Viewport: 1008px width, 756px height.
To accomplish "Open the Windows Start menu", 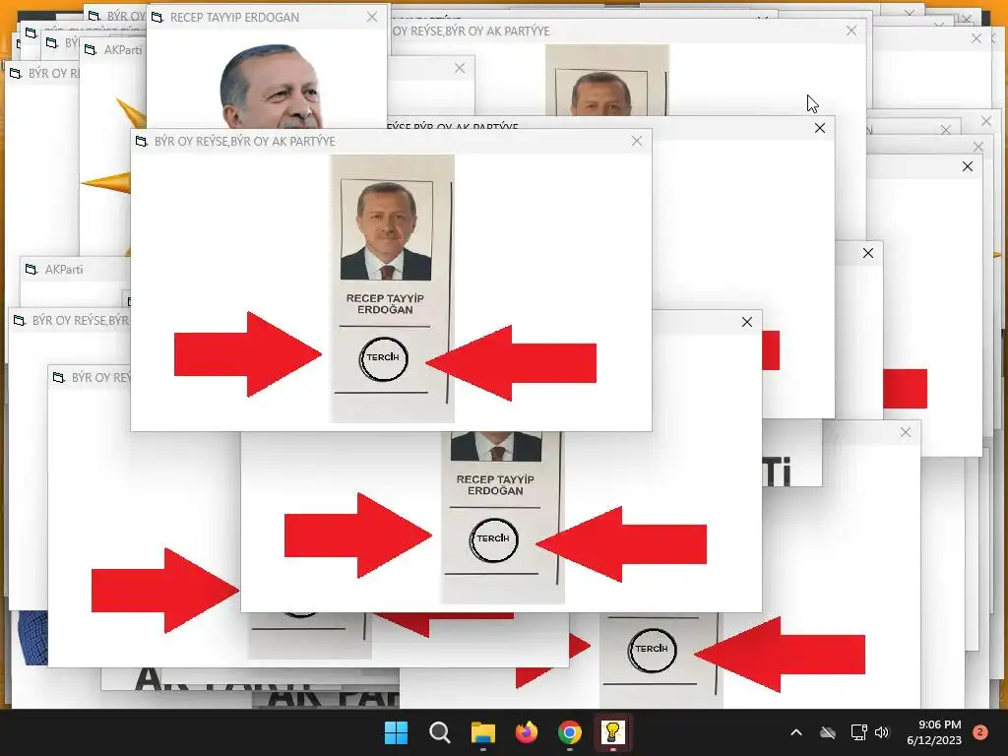I will pos(396,732).
